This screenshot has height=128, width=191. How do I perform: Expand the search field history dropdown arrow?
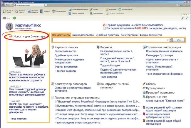[170, 40]
